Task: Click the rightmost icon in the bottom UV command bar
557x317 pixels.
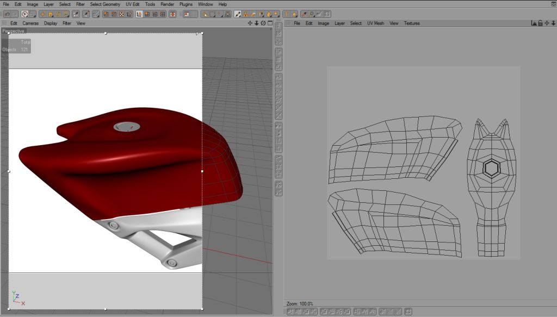Action: [x=409, y=312]
